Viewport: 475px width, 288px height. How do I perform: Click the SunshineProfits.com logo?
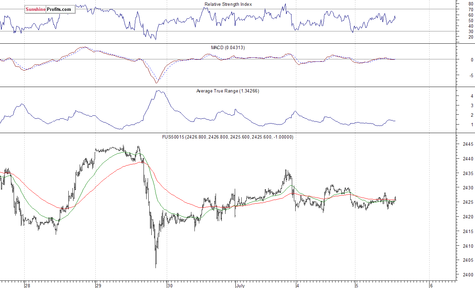pyautogui.click(x=50, y=10)
